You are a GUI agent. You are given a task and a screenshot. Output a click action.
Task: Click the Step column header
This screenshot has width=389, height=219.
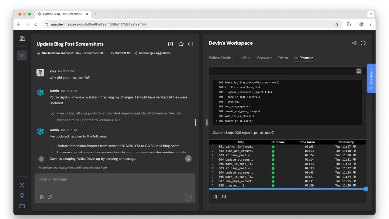[x=241, y=142]
